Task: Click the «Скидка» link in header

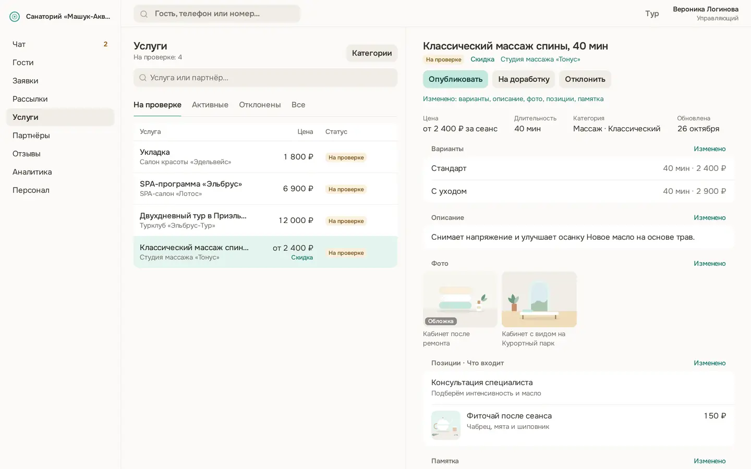Action: point(482,59)
